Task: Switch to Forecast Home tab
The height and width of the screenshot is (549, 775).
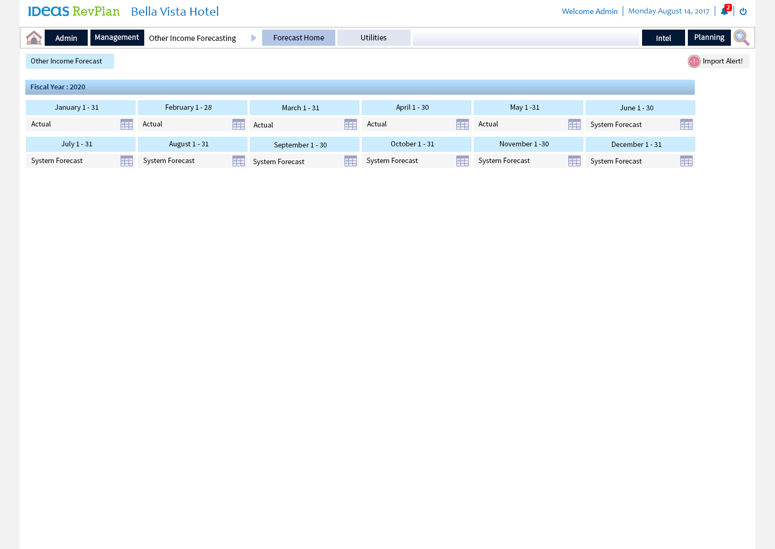Action: 299,38
